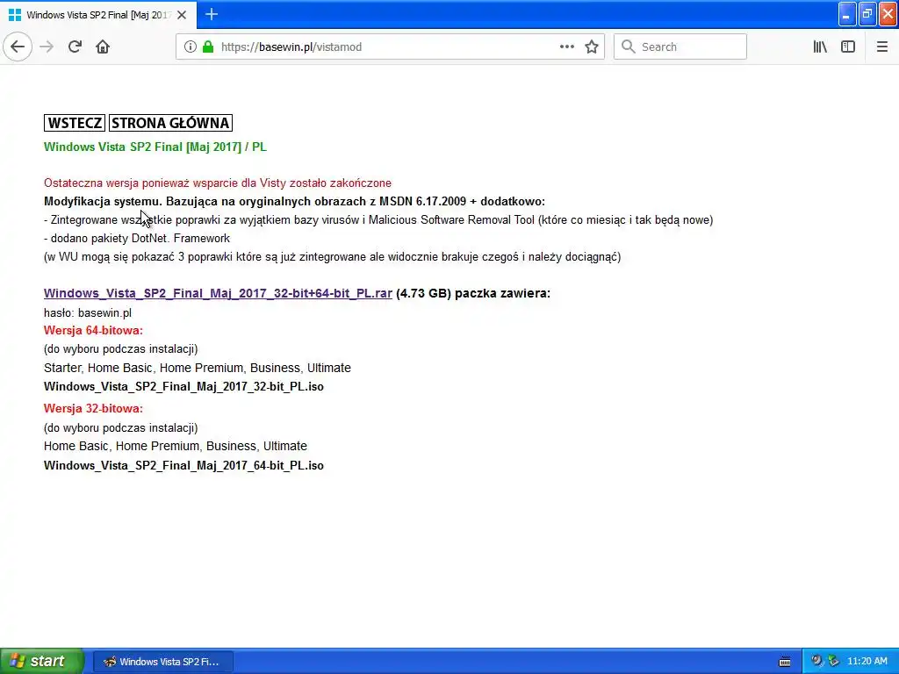The width and height of the screenshot is (899, 674).
Task: Open the Windows start menu
Action: click(41, 661)
